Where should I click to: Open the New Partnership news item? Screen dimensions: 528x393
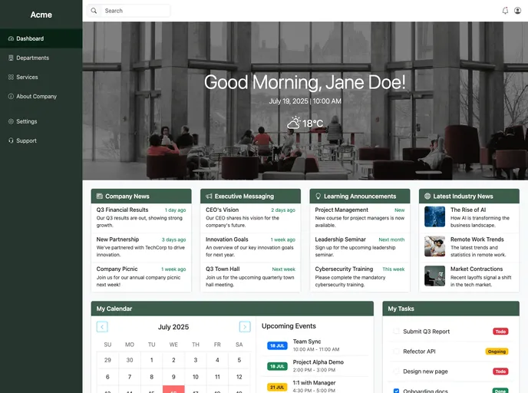141,247
